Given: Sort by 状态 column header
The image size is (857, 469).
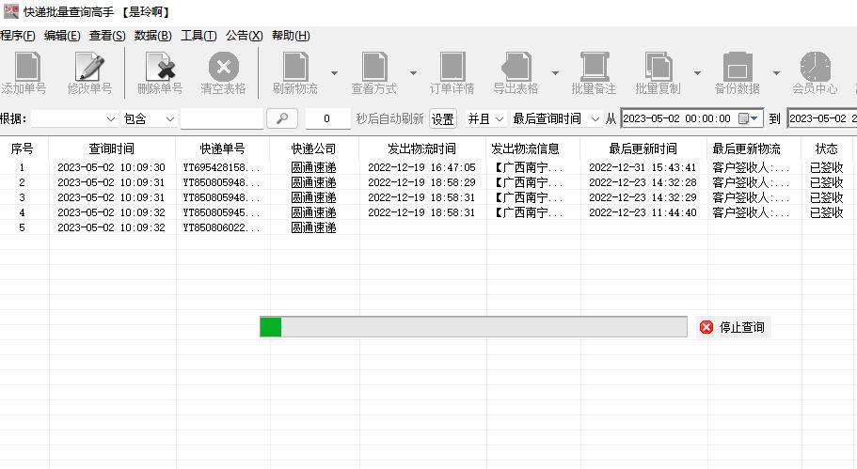Looking at the screenshot, I should 826,149.
